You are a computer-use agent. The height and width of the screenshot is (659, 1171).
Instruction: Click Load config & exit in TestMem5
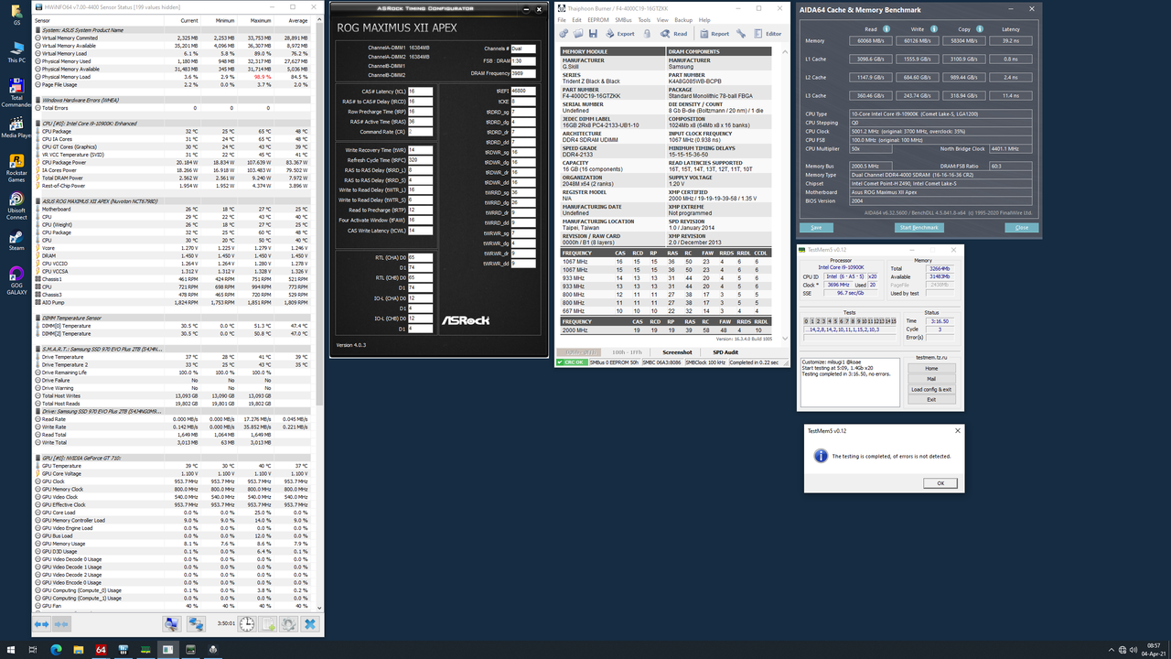pos(931,389)
